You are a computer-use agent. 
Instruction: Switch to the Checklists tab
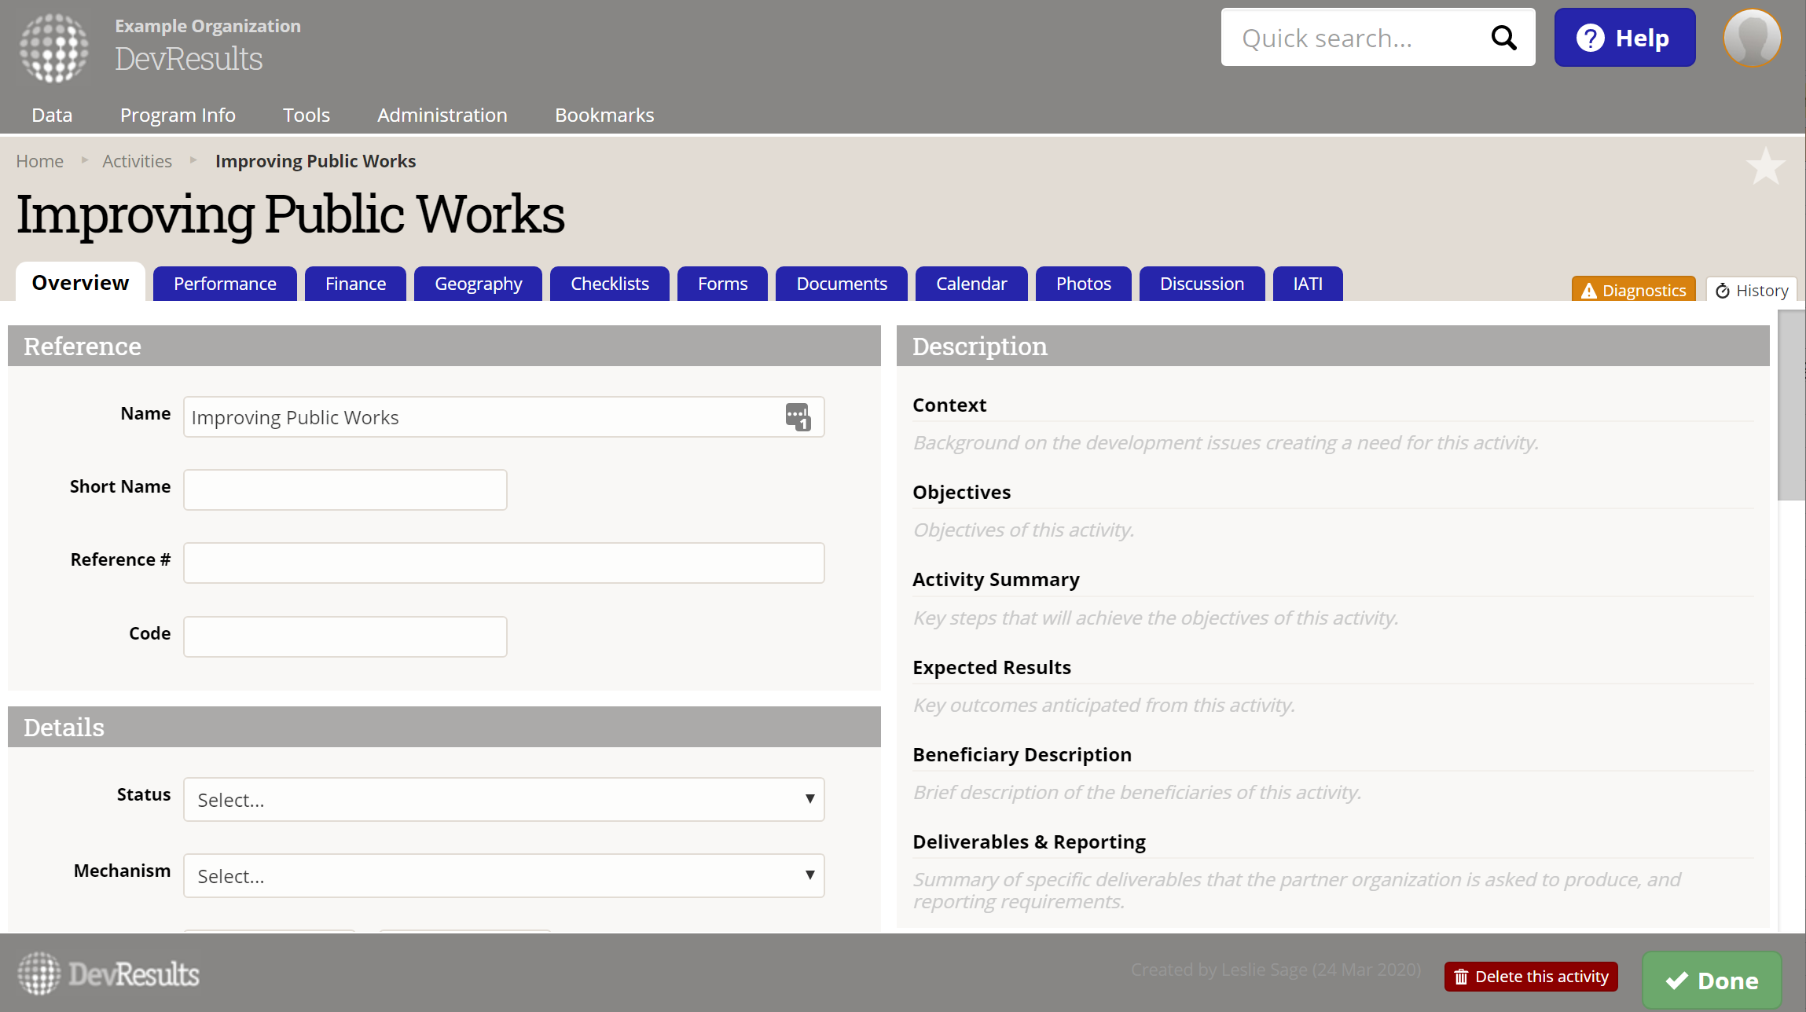point(609,284)
